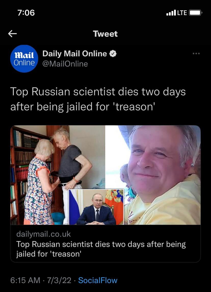Tap the Tweet header title
This screenshot has height=292, width=211.
(105, 34)
